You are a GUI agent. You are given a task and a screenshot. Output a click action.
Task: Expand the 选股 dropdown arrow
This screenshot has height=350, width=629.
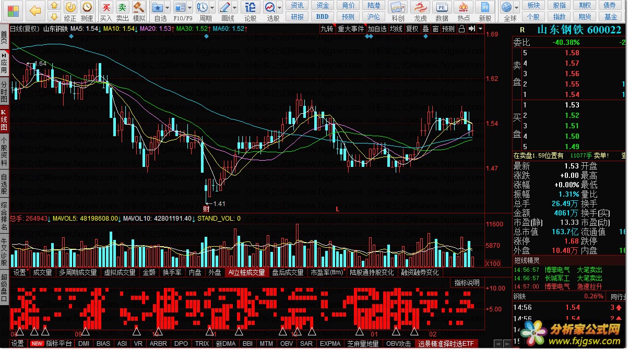coord(280,8)
